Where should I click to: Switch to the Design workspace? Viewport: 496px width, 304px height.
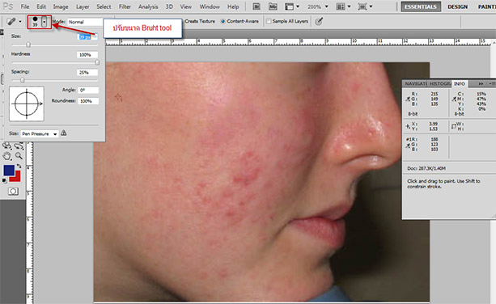pos(457,6)
